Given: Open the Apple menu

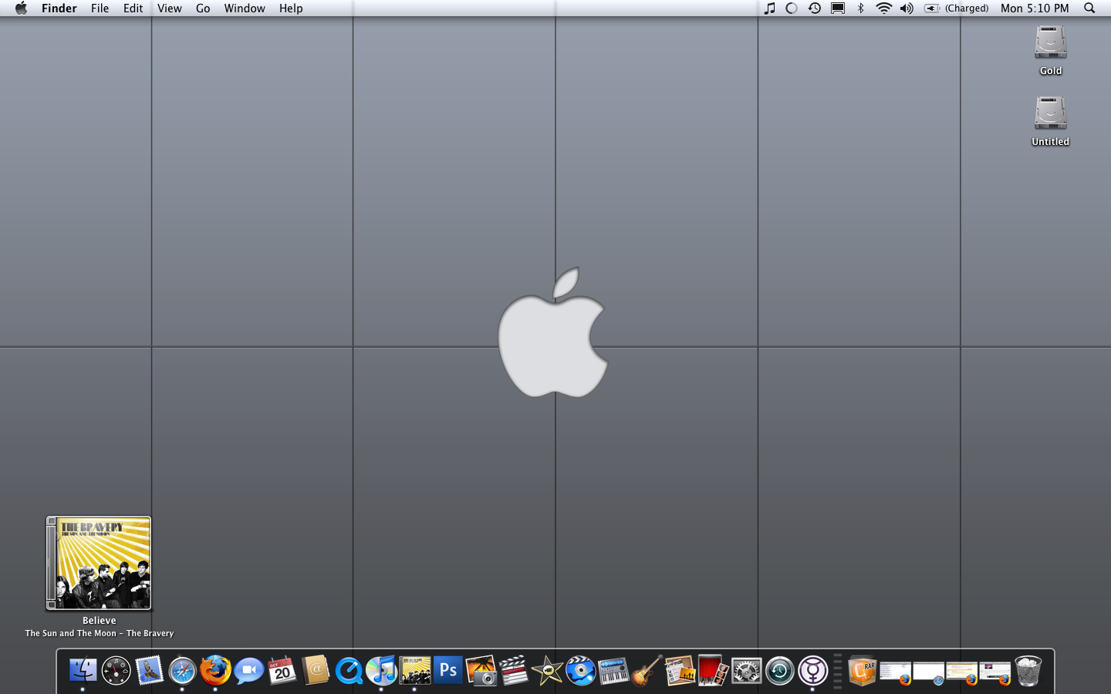Looking at the screenshot, I should point(21,8).
